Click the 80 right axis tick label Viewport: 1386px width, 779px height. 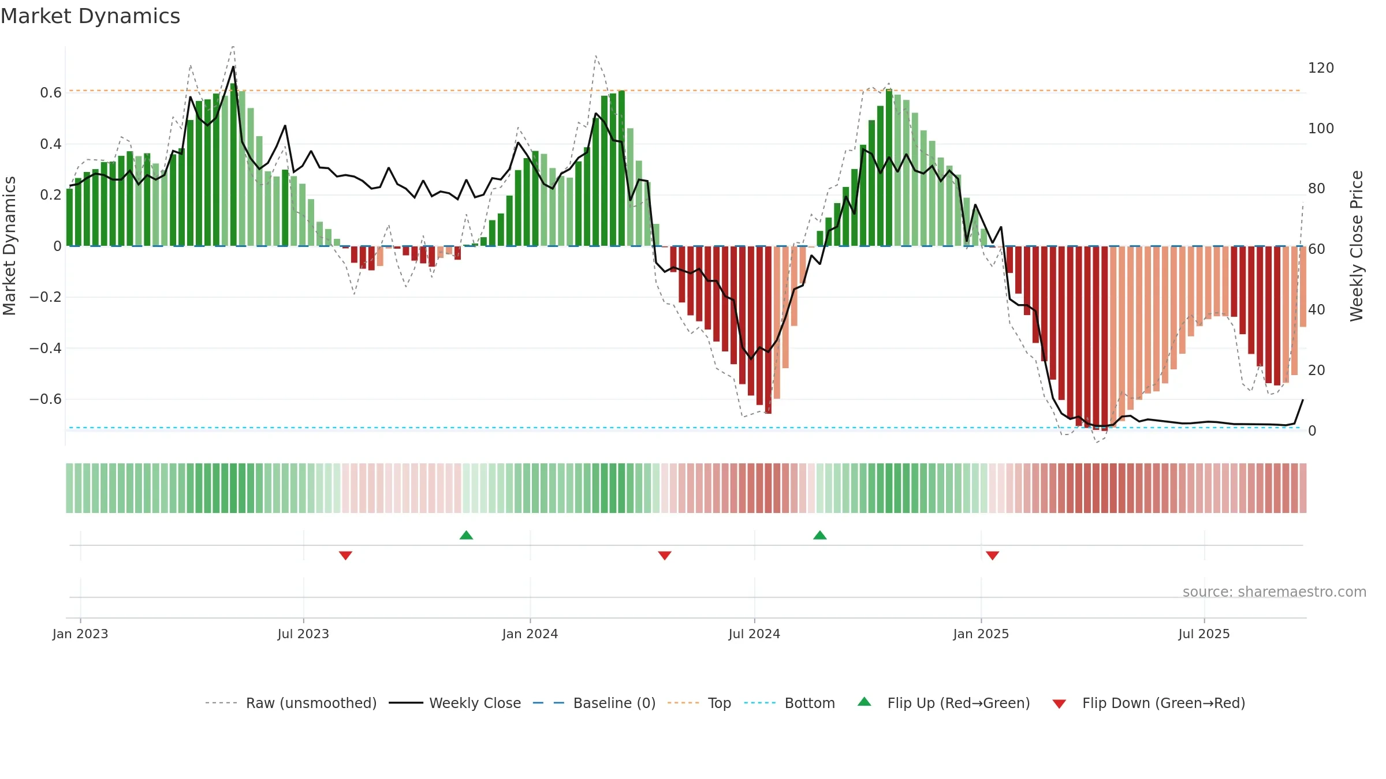1317,189
